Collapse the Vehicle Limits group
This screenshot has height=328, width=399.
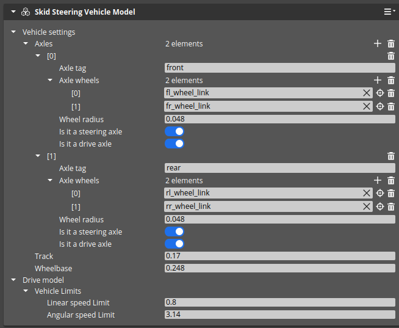click(x=26, y=291)
